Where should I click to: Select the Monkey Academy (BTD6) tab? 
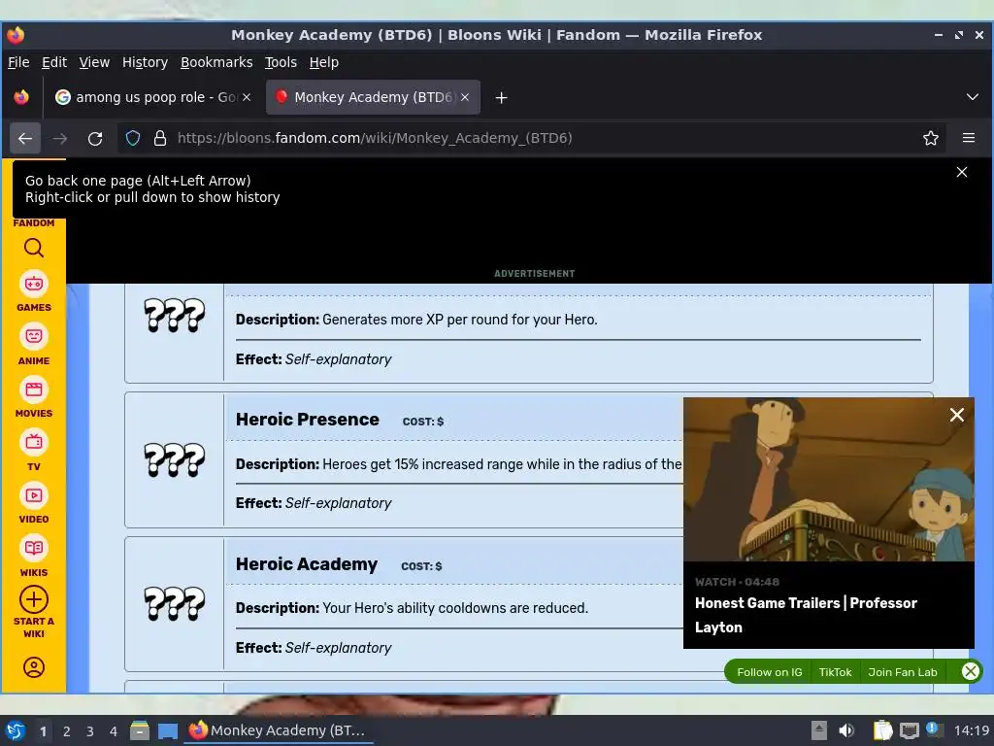pos(373,97)
